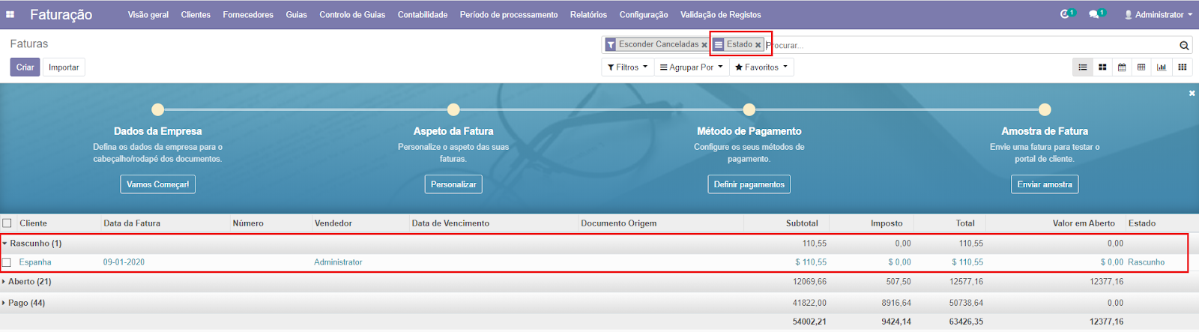This screenshot has width=1199, height=332.
Task: Open the apps grid menu icon
Action: point(10,14)
